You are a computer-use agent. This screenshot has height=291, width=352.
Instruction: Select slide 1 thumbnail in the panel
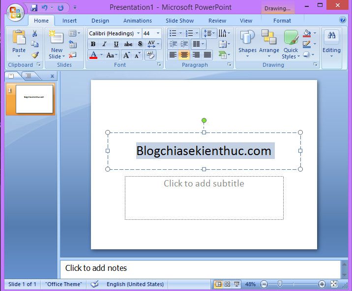click(x=34, y=99)
